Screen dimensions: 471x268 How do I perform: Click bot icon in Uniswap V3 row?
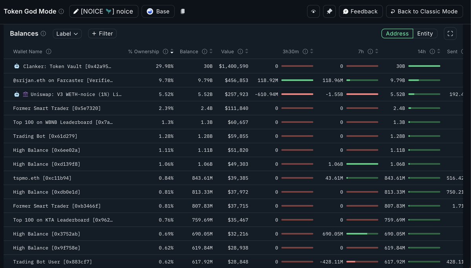coord(16,94)
